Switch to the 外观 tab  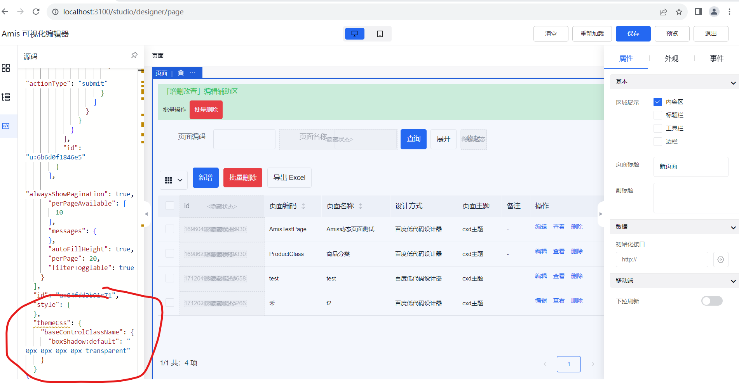pos(671,58)
